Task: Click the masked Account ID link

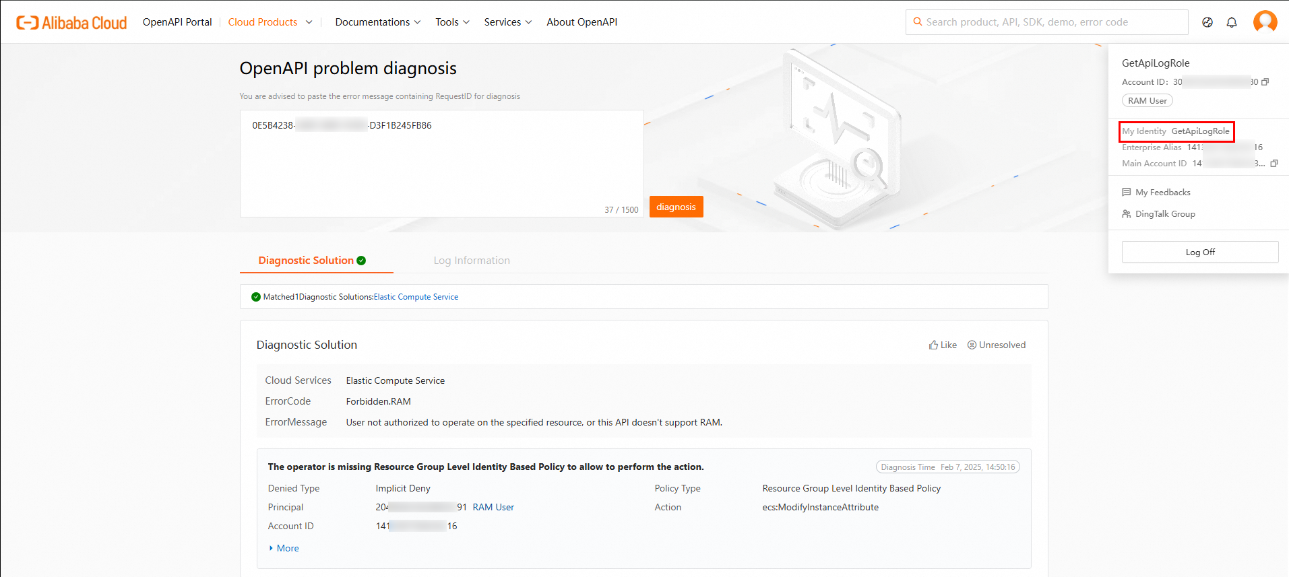Action: (x=416, y=527)
